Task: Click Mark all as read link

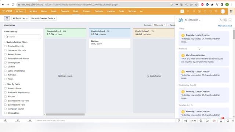Action: pos(225,26)
